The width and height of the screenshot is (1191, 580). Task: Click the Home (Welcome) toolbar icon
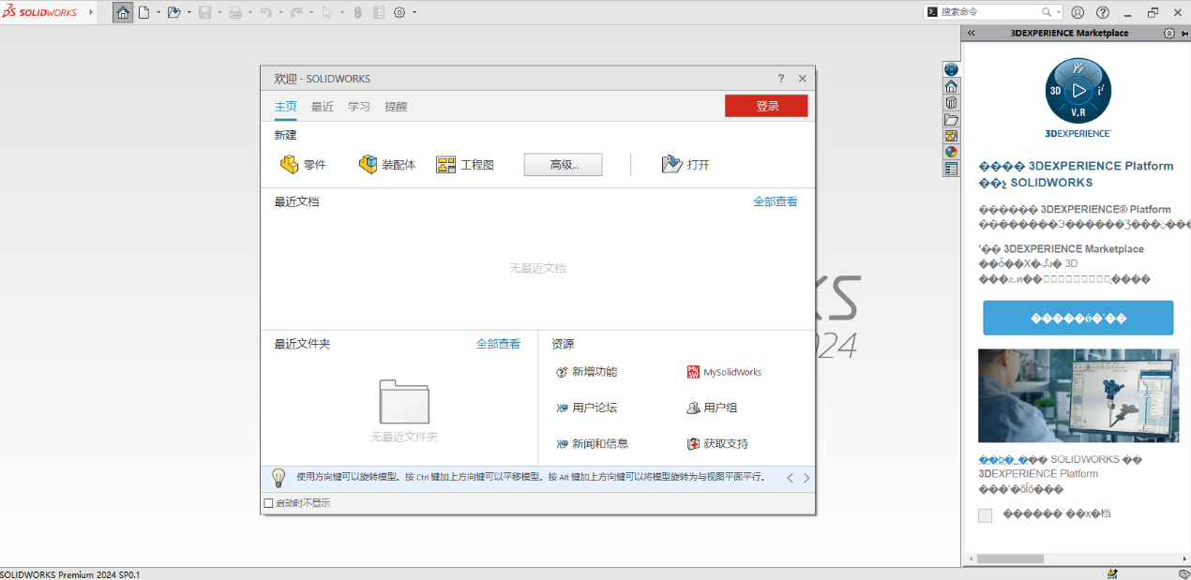pos(123,12)
